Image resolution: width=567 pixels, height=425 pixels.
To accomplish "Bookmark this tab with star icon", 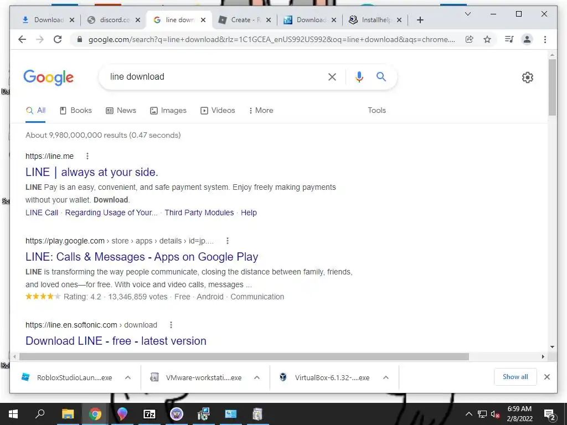I will point(487,39).
